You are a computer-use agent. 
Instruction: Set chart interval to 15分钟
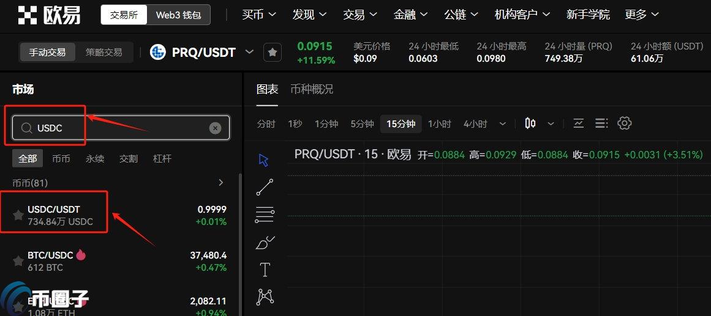[x=401, y=123]
